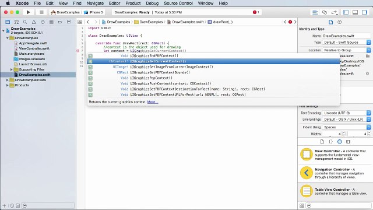
Task: Expand the Supporting Files group
Action: 12,69
